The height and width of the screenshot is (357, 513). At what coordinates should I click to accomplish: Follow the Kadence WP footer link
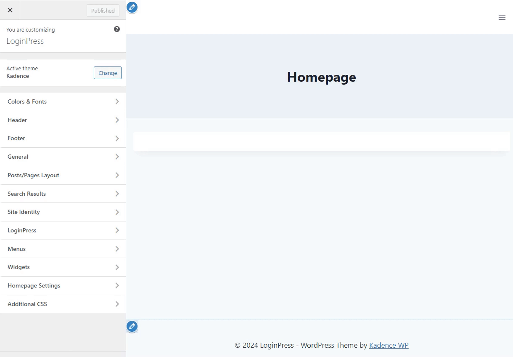tap(389, 345)
